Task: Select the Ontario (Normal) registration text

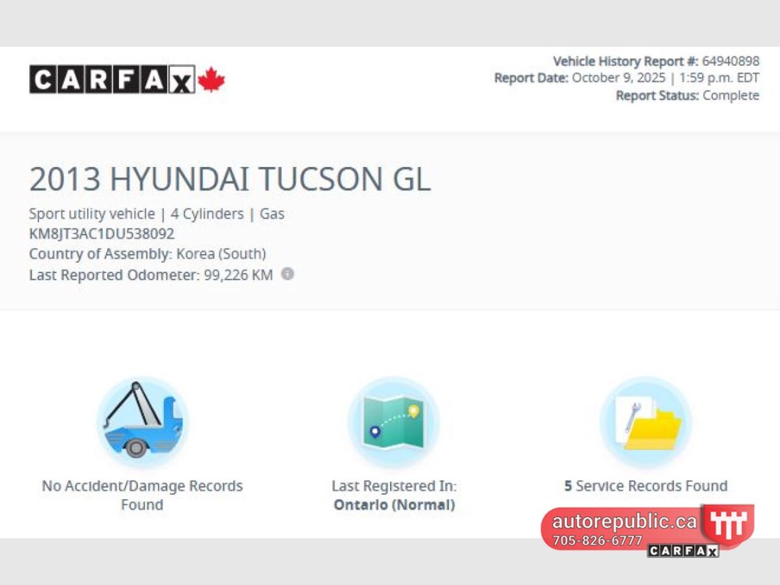Action: click(394, 505)
